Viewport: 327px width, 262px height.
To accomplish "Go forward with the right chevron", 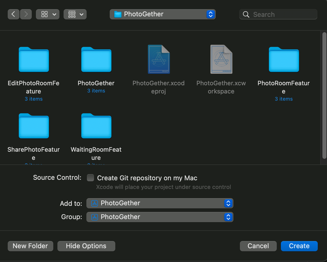I will 26,14.
